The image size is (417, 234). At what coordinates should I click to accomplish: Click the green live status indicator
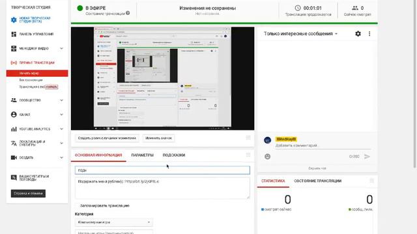coord(79,8)
